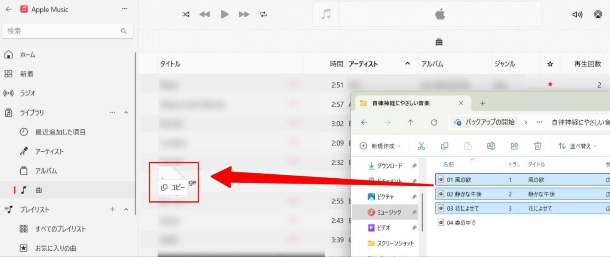Sort Explorer files by タイトル column
This screenshot has height=257, width=610.
point(536,164)
